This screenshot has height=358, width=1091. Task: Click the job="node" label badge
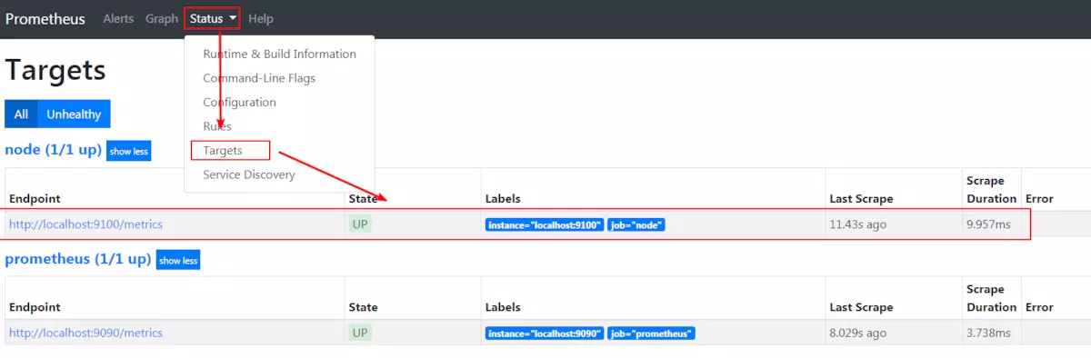point(636,224)
